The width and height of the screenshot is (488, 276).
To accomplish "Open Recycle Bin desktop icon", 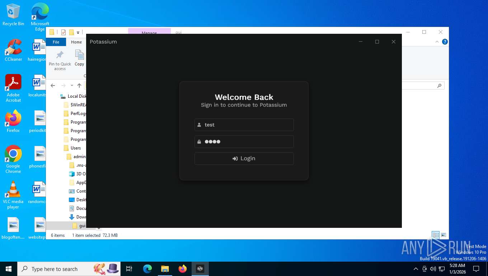I will (13, 15).
